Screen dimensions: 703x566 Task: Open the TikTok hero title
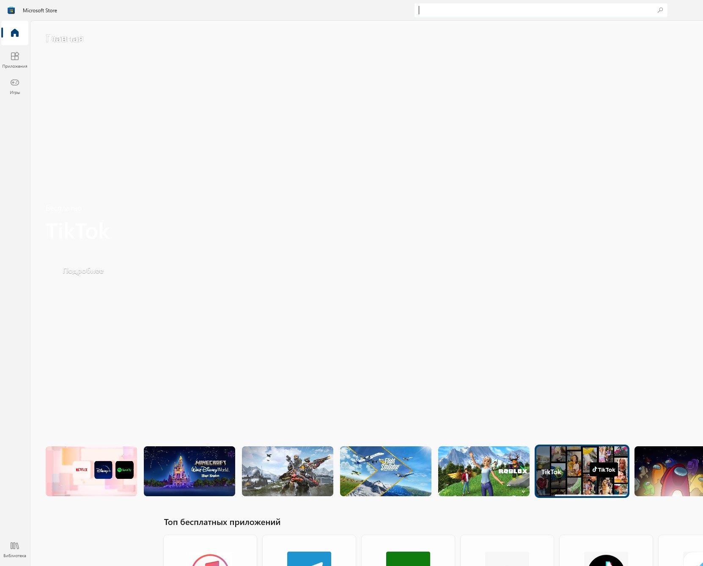(x=78, y=231)
